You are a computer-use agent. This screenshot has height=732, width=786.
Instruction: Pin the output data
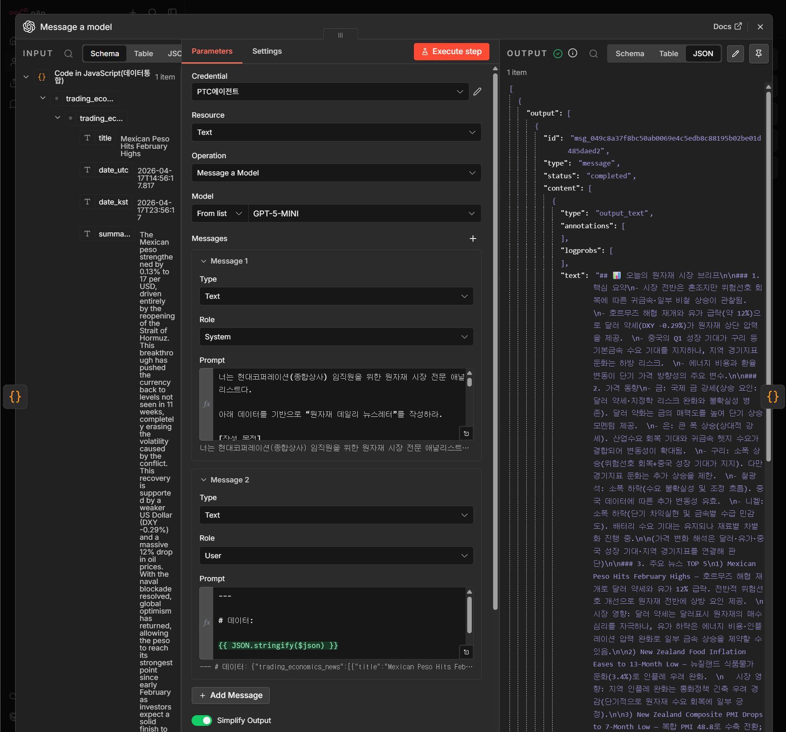pos(759,54)
